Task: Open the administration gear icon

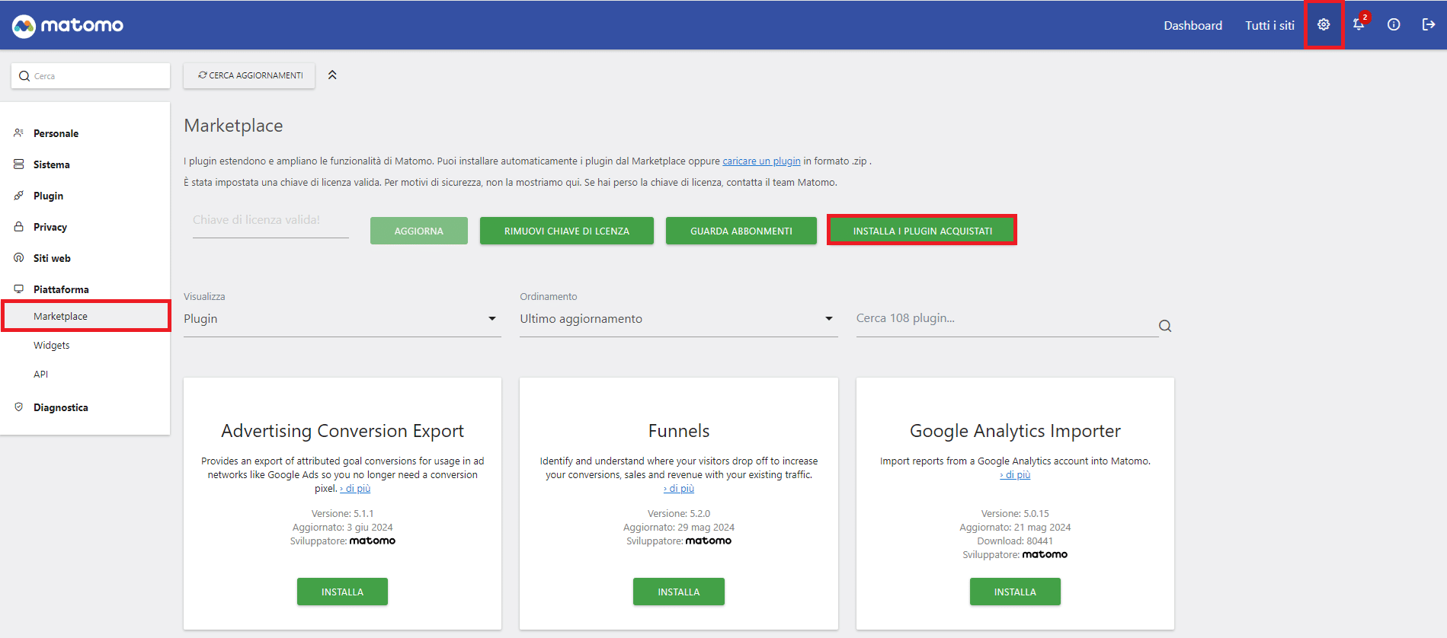Action: 1324,25
